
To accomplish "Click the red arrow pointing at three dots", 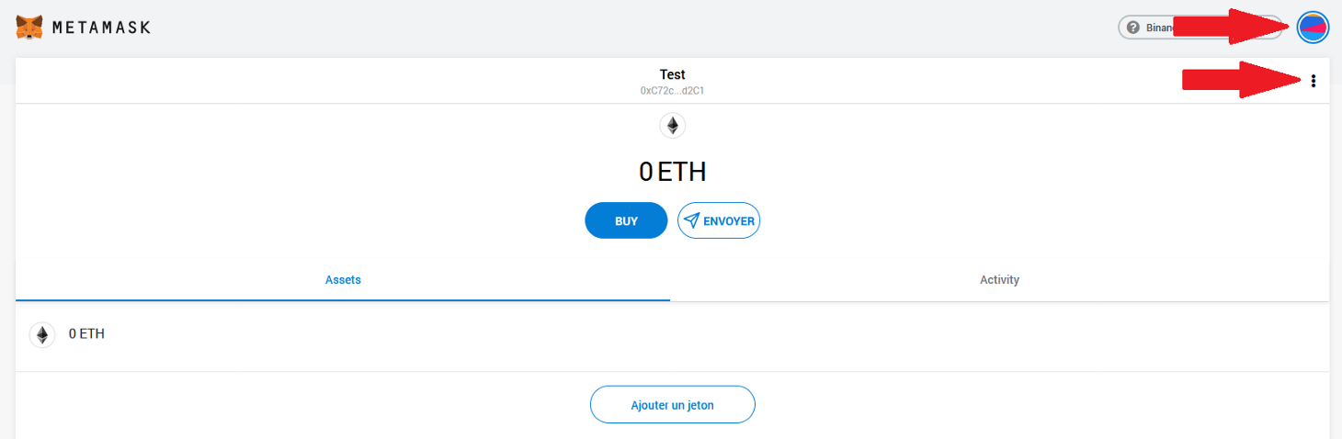I will (1242, 80).
